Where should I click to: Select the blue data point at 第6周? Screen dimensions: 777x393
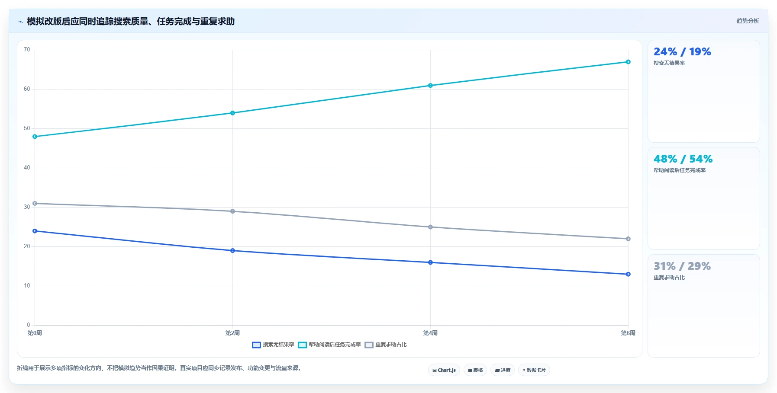click(628, 274)
